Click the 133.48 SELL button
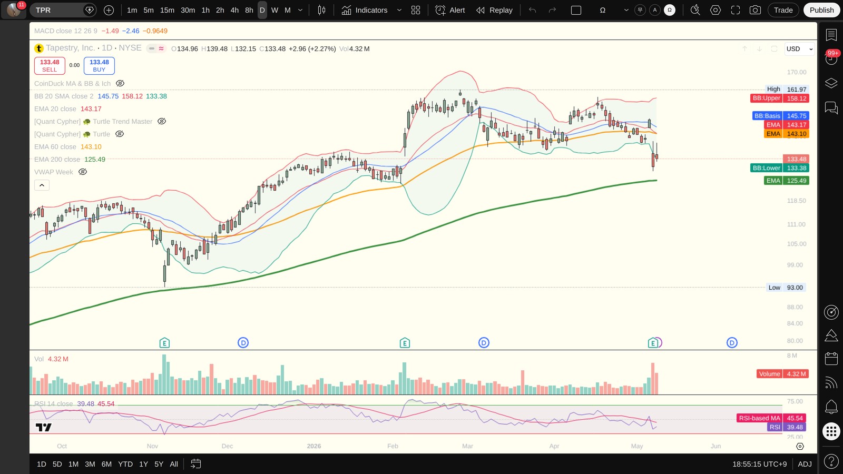 (50, 65)
